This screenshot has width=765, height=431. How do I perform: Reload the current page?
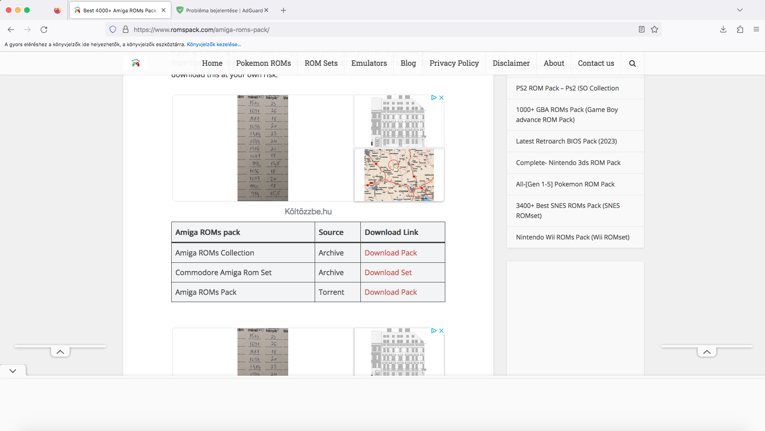(x=44, y=29)
